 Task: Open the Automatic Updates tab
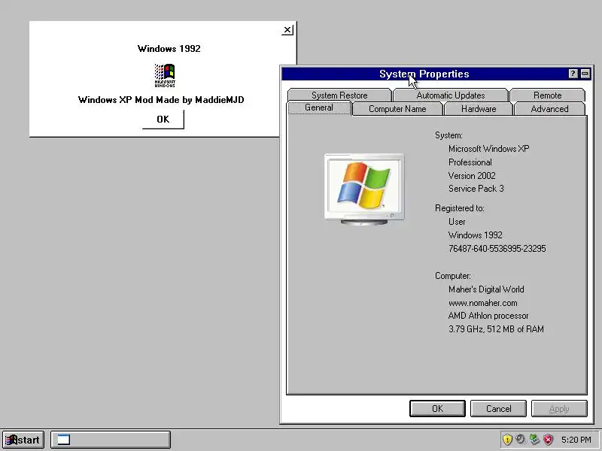450,95
